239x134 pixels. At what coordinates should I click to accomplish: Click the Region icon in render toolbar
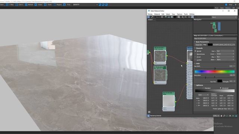pos(55,5)
